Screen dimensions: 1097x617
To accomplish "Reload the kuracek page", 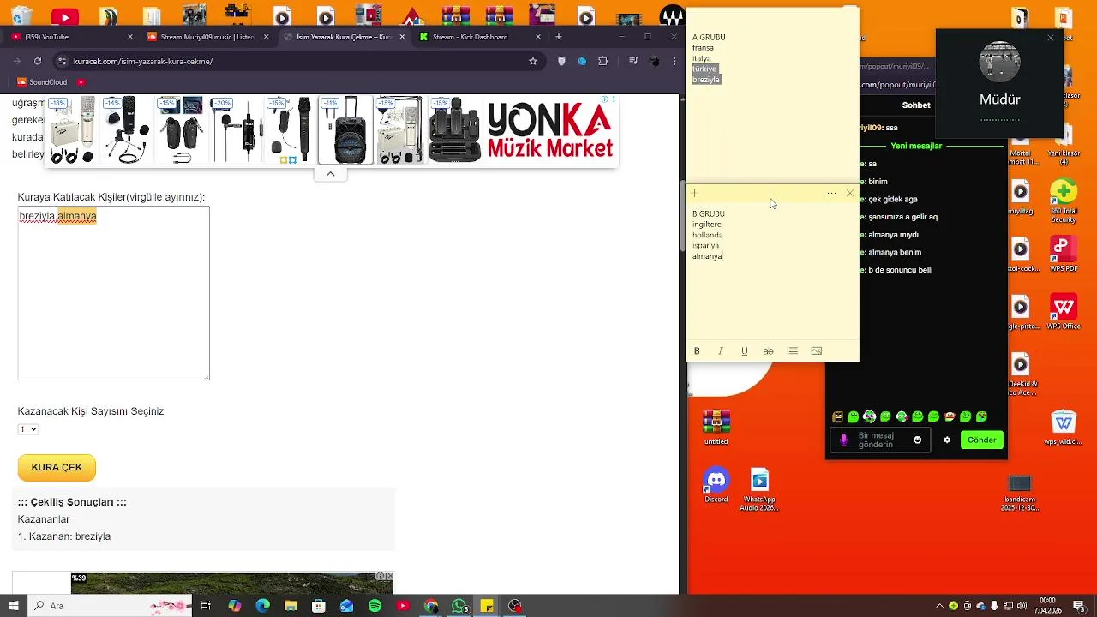I will (x=38, y=61).
